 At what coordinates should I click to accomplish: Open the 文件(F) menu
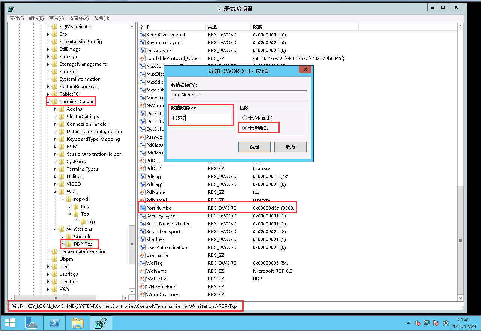[x=17, y=18]
